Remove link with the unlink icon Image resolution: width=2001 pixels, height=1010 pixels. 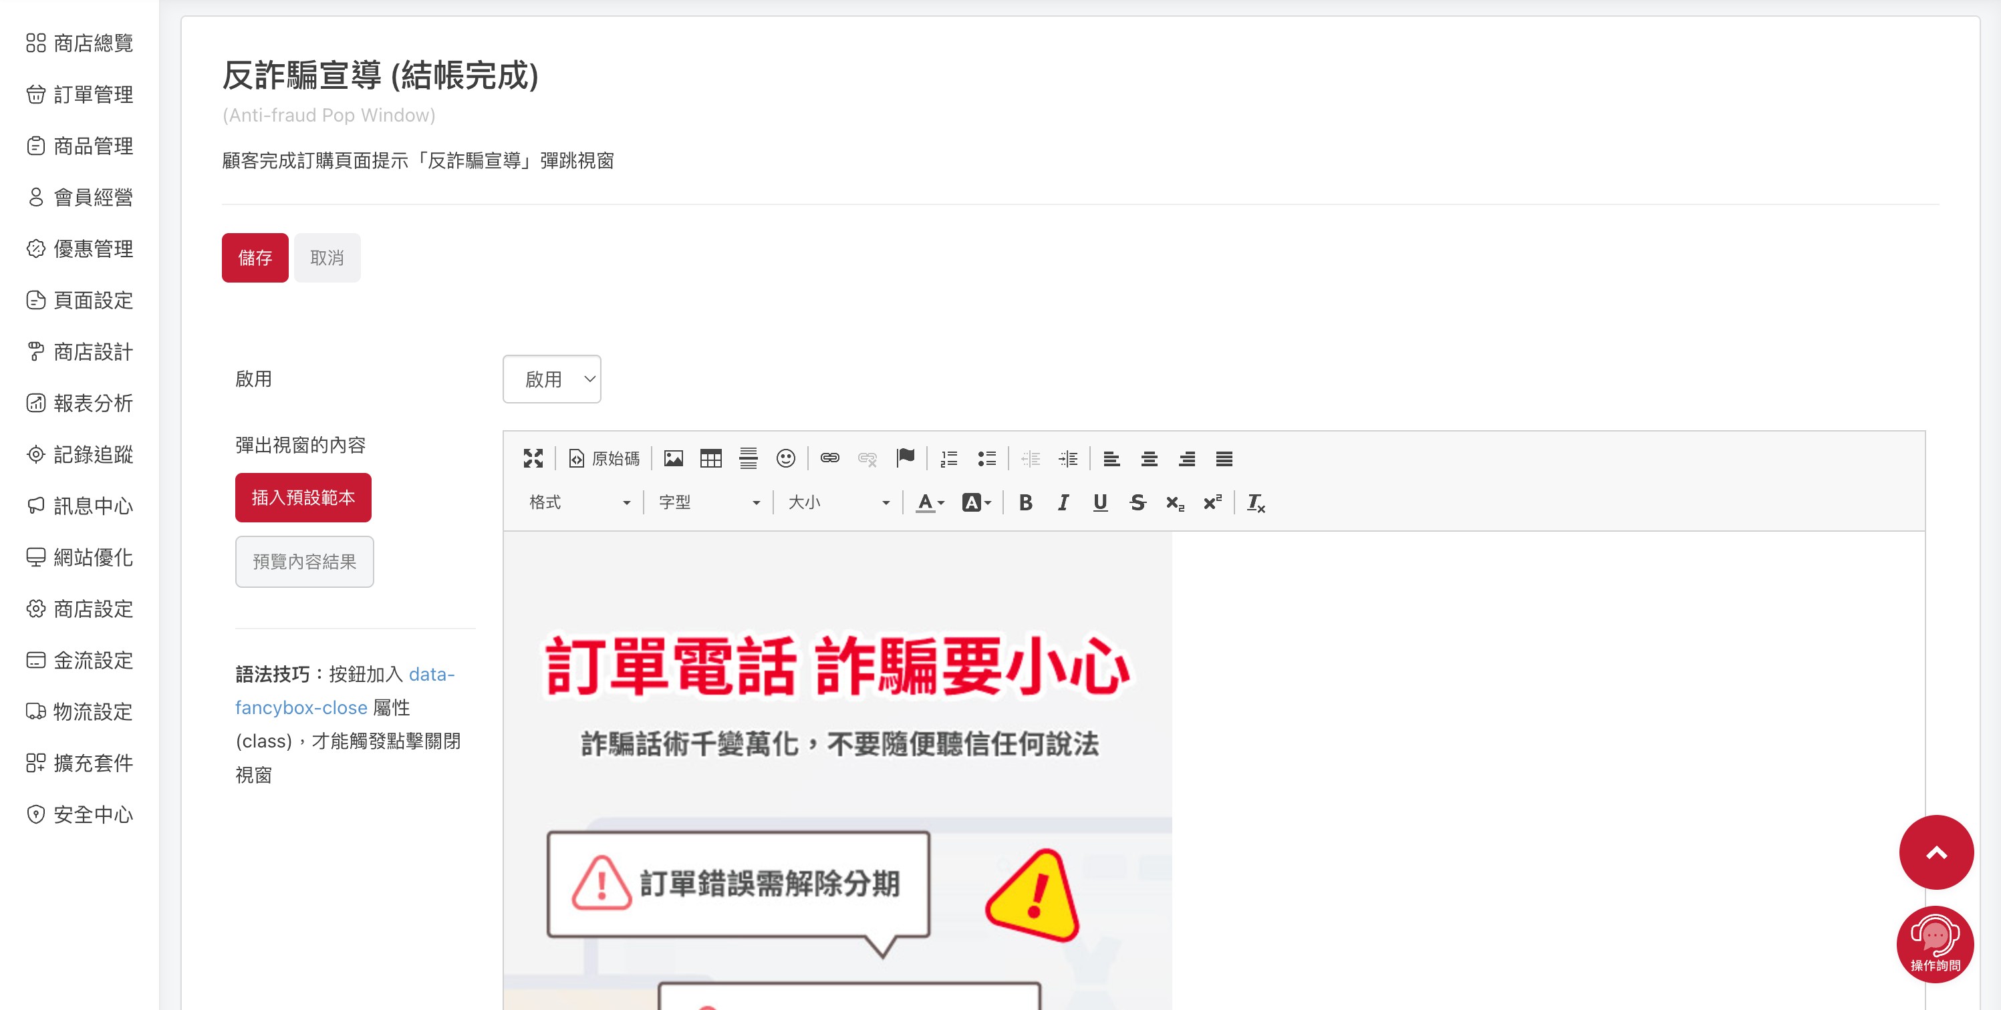[x=867, y=458]
